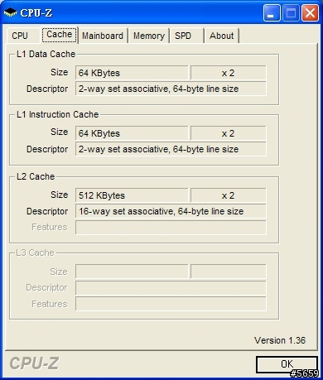Close the CPU-Z window

point(310,12)
